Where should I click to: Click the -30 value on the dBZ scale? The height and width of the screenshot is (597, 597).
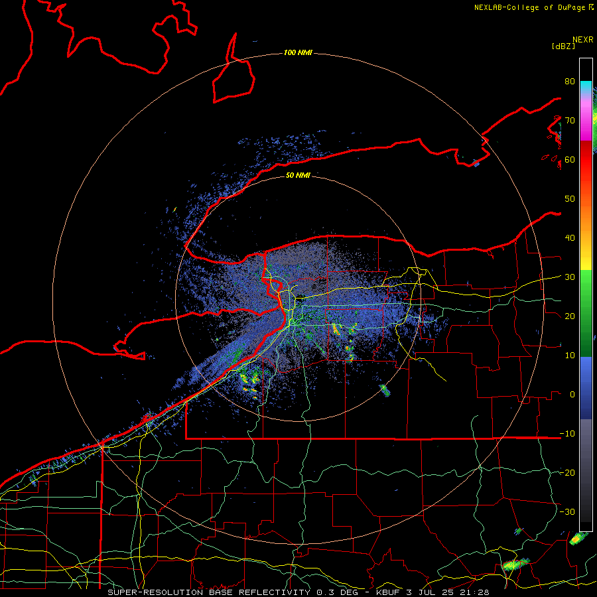point(567,511)
